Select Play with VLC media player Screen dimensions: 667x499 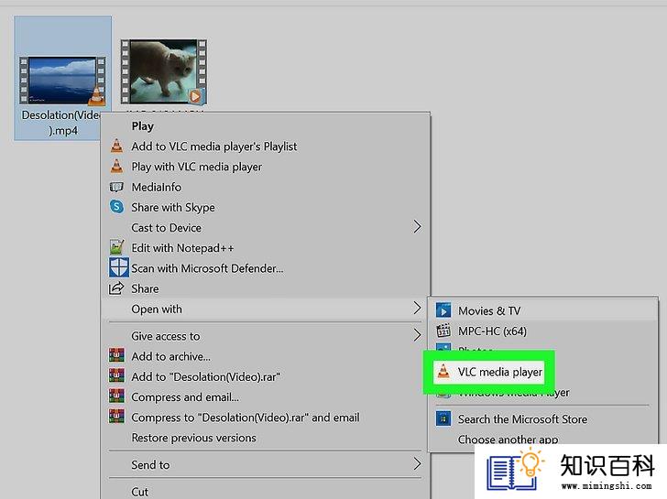coord(196,167)
